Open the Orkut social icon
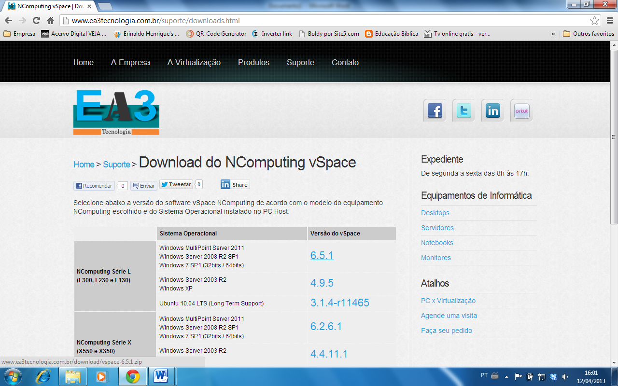The image size is (618, 386). tap(521, 111)
